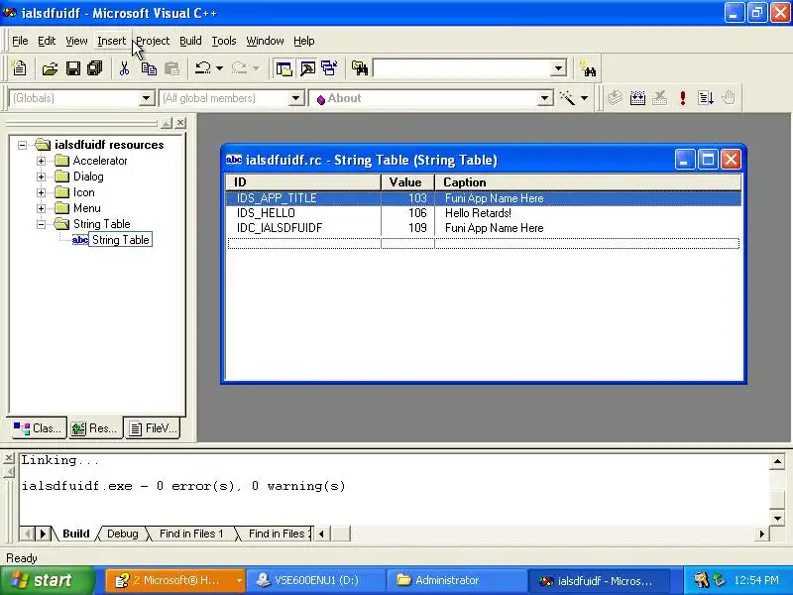
Task: Expand the Icon folder
Action: coord(42,192)
